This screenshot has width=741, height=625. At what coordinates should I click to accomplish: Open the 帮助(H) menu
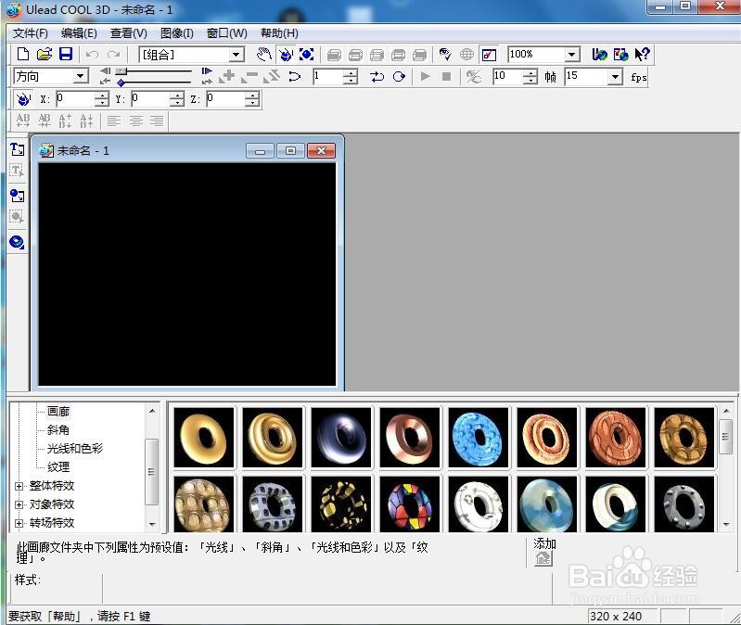tap(279, 33)
